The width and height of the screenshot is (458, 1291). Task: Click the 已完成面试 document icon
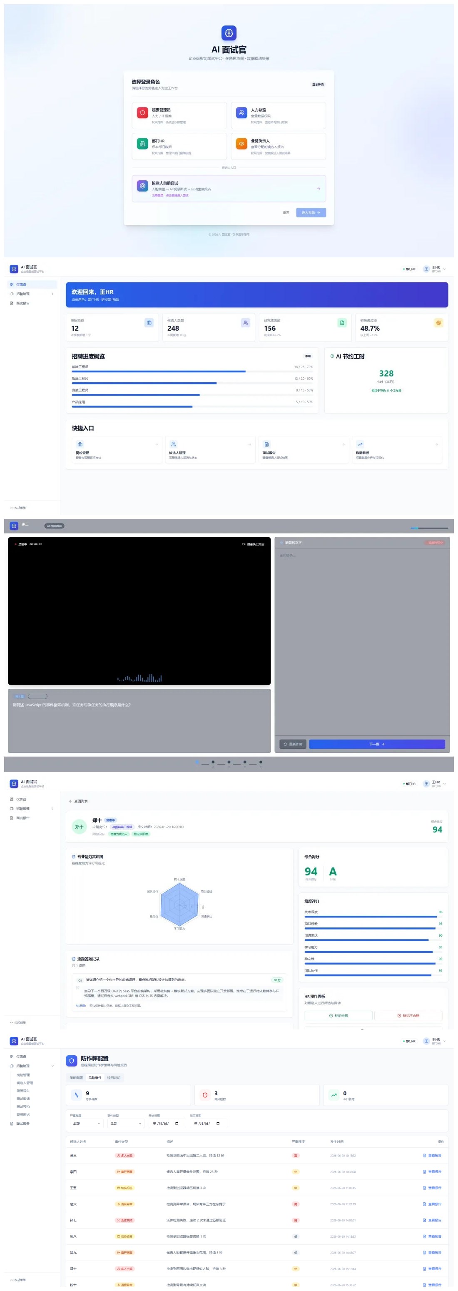click(342, 323)
